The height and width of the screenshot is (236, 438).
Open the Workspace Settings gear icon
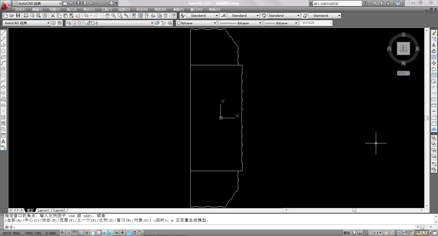pyautogui.click(x=53, y=23)
